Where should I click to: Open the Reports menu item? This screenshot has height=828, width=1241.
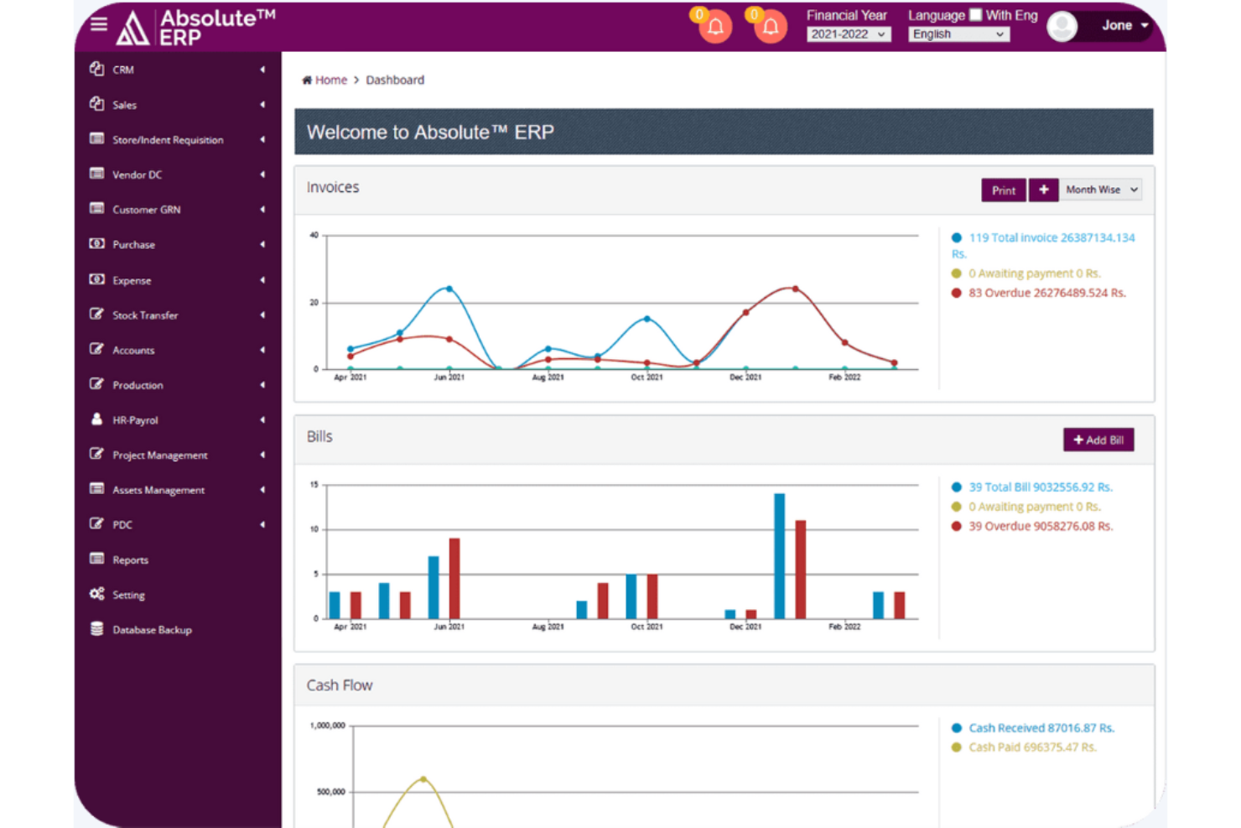pyautogui.click(x=130, y=560)
